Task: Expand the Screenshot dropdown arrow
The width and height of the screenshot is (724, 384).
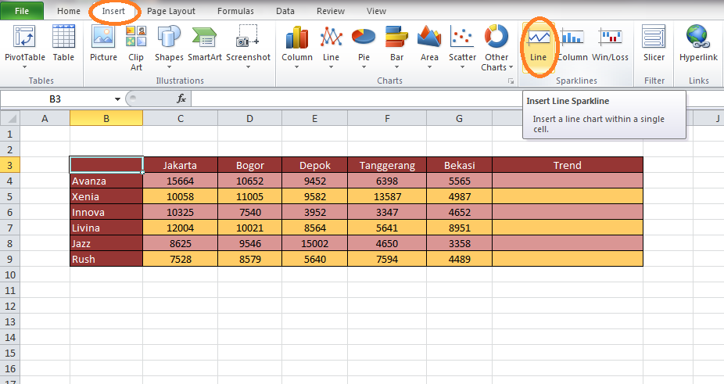Action: point(248,67)
